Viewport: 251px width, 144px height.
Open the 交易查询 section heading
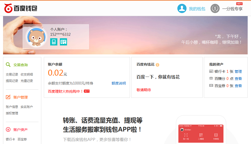pyautogui.click(x=20, y=65)
